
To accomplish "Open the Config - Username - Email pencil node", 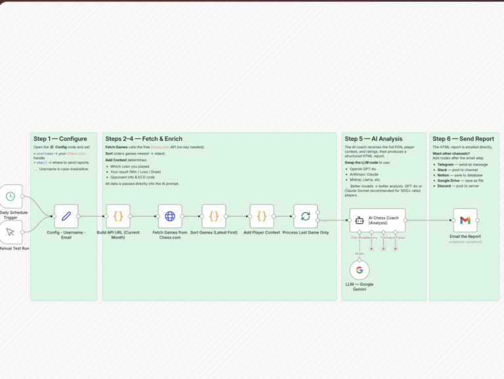I will click(x=66, y=216).
